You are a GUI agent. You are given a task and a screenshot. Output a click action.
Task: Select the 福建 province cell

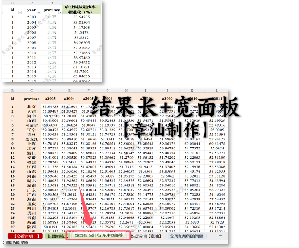[31, 162]
